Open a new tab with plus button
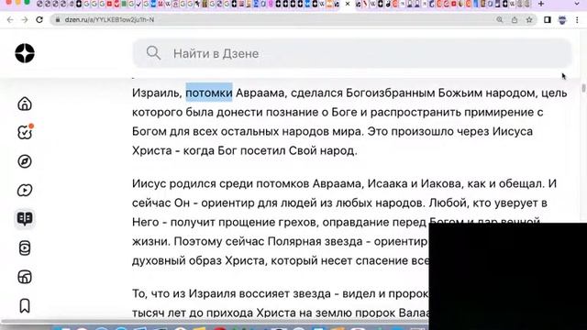This screenshot has height=330, width=587. click(541, 4)
